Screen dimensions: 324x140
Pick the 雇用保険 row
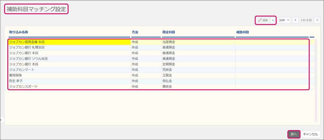[x=16, y=75]
